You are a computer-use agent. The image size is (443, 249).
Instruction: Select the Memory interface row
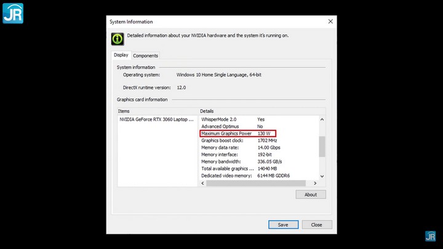click(x=259, y=155)
